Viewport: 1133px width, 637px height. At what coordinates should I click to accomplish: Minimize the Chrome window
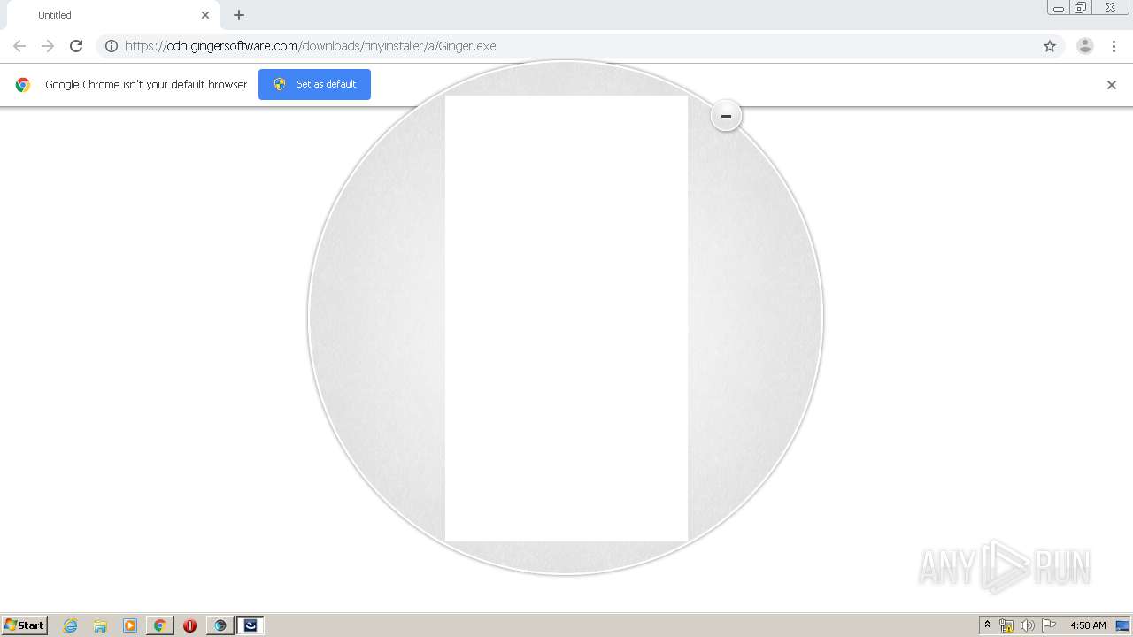(1059, 8)
